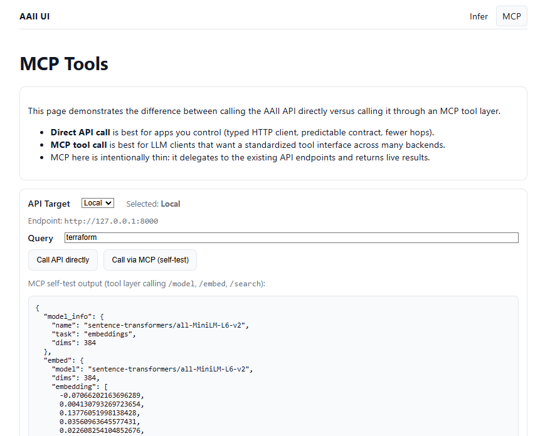Viewport: 550px width, 436px height.
Task: Click the bold "MCP tool call" text
Action: [78, 145]
